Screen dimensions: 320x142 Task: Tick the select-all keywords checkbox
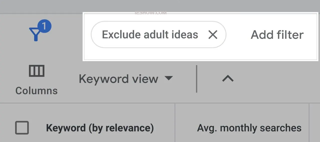(22, 128)
